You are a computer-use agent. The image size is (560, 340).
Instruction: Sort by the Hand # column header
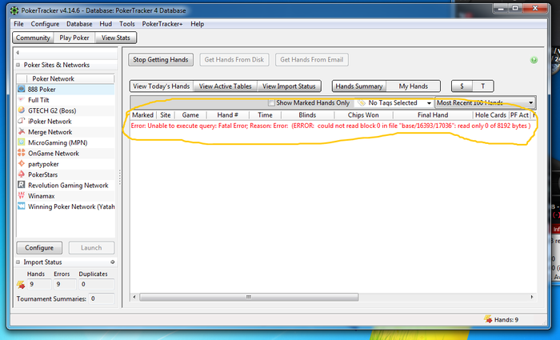(x=227, y=115)
